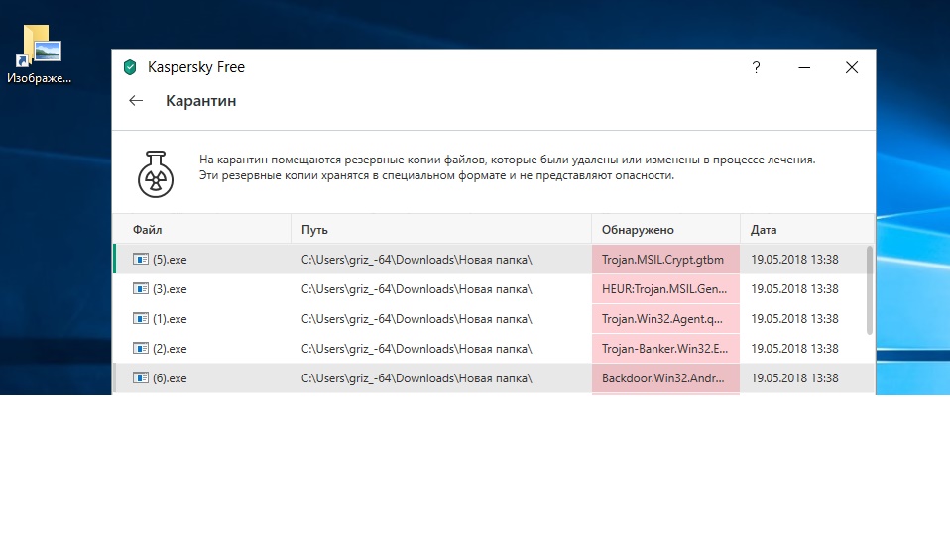Click the quarantine flask icon
Screen dimensions: 950x535
(x=157, y=172)
